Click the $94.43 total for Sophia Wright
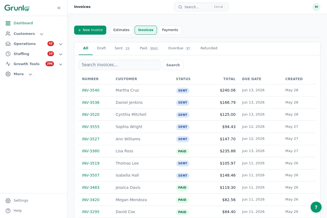 [229, 127]
